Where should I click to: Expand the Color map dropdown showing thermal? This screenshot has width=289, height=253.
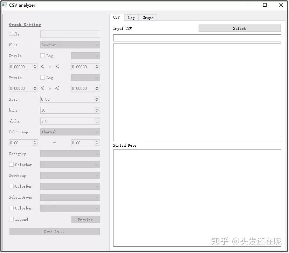pos(70,132)
